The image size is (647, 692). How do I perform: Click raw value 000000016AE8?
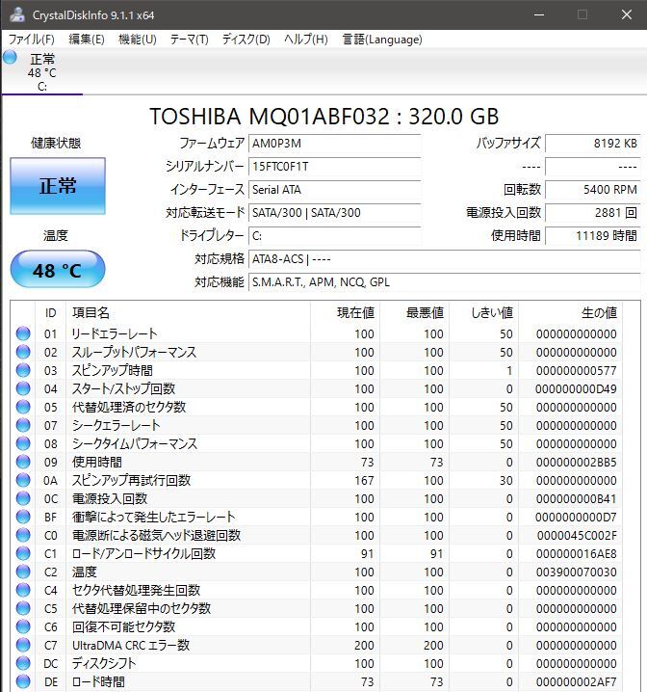[x=576, y=554]
